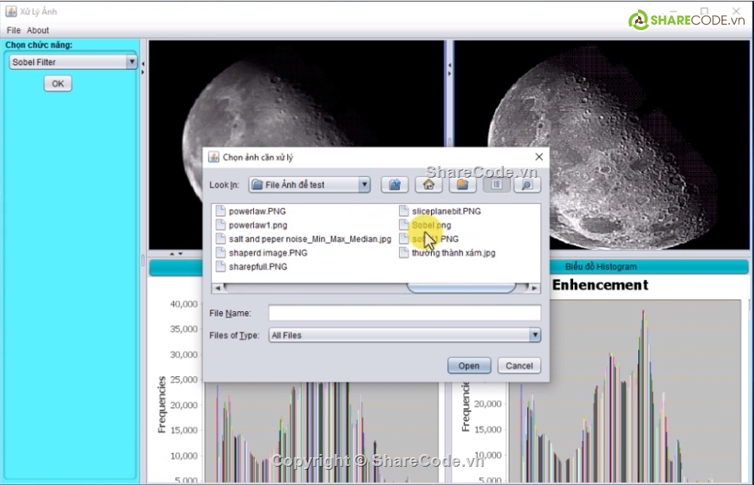Select sharepfull.PNG file
The height and width of the screenshot is (485, 754).
point(258,267)
